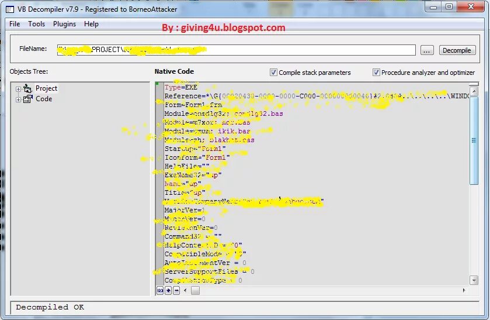The image size is (490, 320).
Task: Click the 'Startup="Form1"' code line
Action: tap(195, 149)
